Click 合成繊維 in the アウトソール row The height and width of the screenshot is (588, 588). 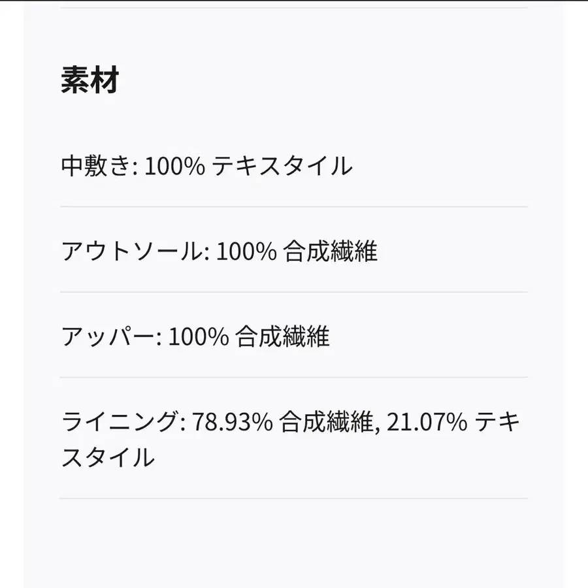tap(331, 252)
